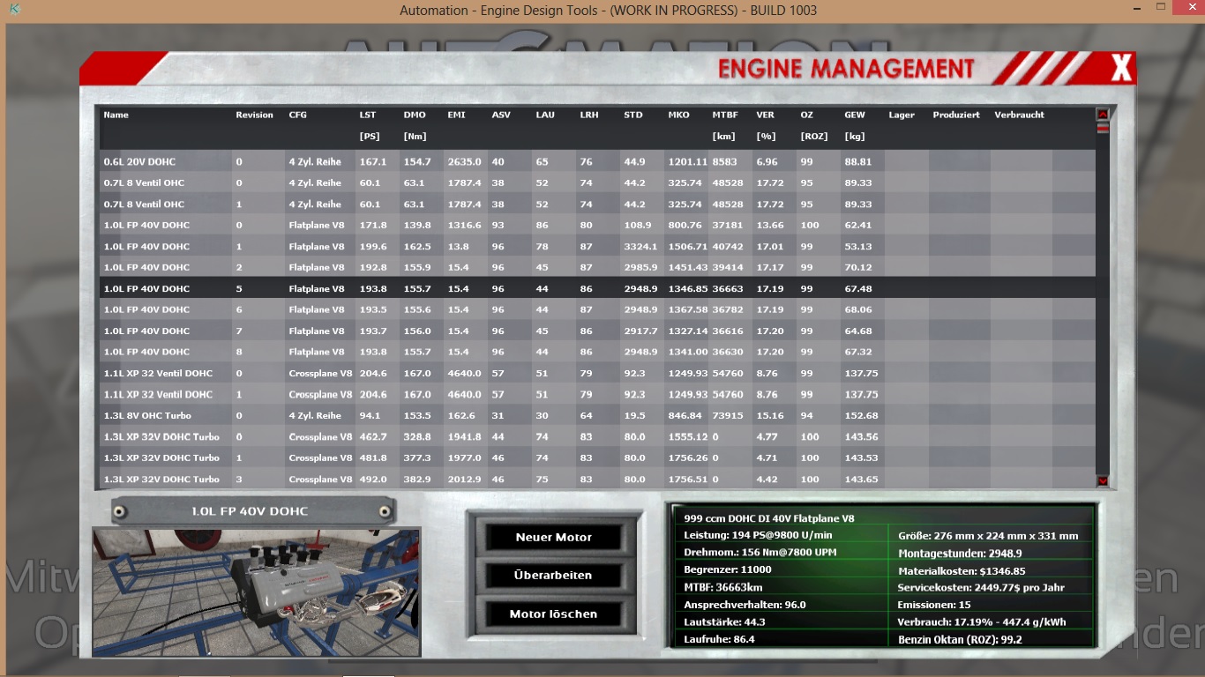Click the Produziert column header
Image resolution: width=1205 pixels, height=677 pixels.
(x=956, y=115)
